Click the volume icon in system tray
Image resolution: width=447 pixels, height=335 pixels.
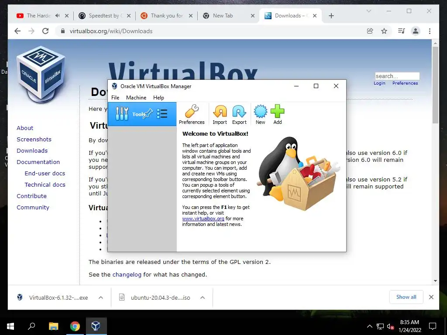pyautogui.click(x=390, y=326)
